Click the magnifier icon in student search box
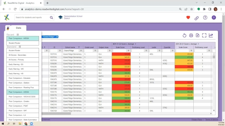225x126 pixels. 51,17
